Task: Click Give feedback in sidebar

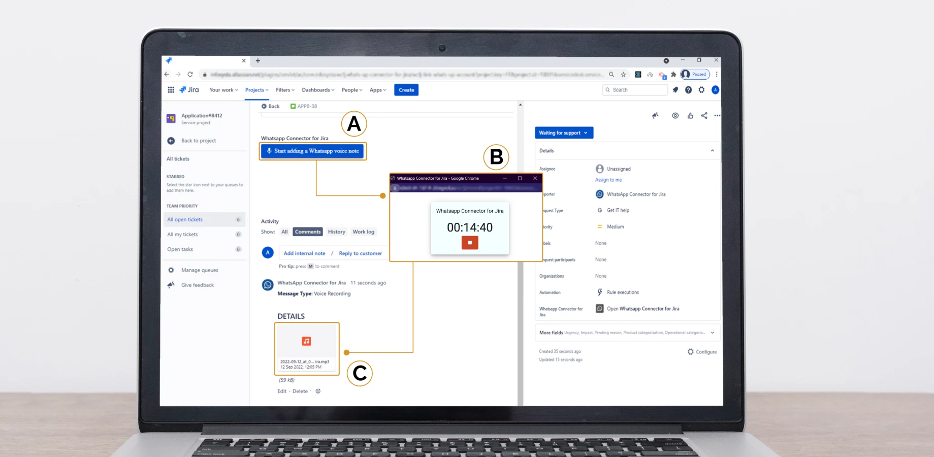Action: click(x=198, y=285)
